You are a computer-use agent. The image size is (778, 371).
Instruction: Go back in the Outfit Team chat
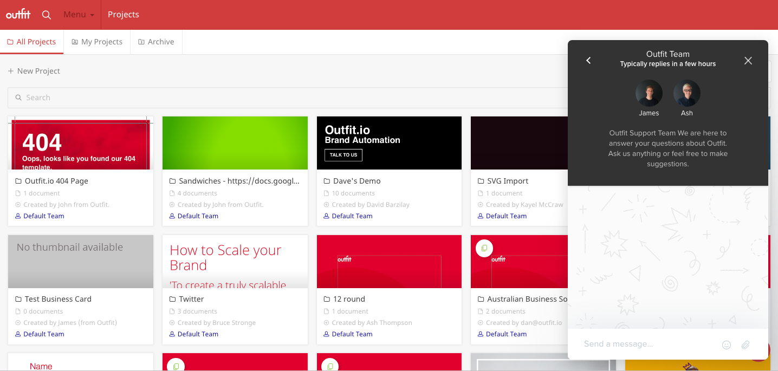[x=588, y=61]
